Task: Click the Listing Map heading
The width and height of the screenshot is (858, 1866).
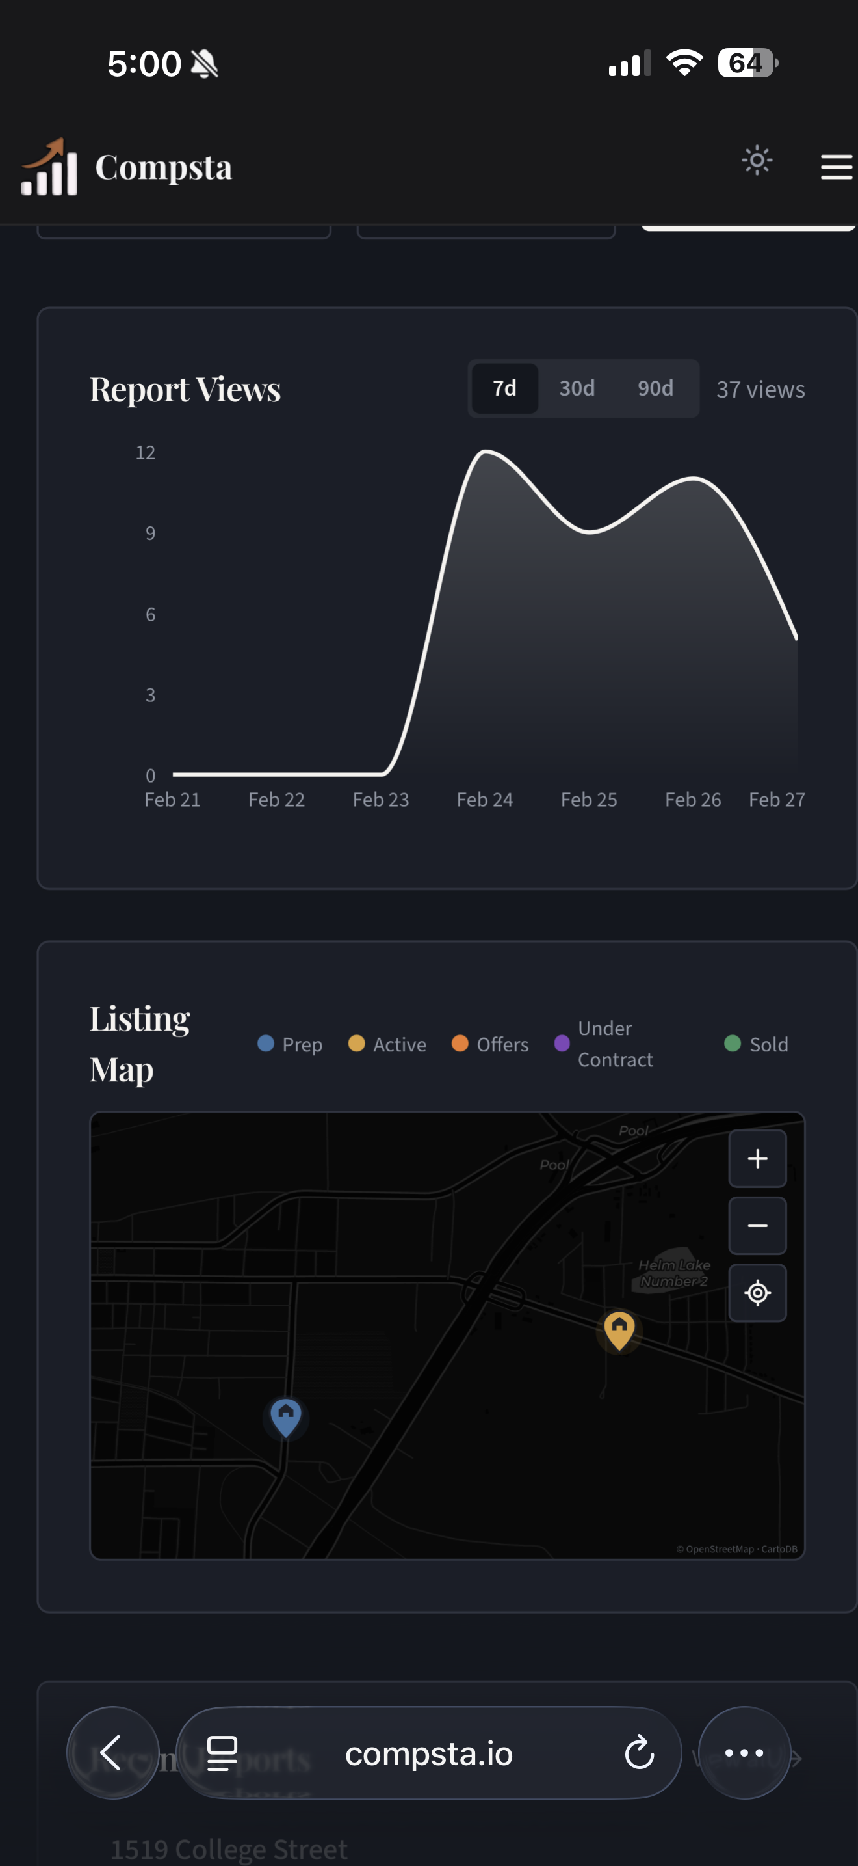Action: (140, 1044)
